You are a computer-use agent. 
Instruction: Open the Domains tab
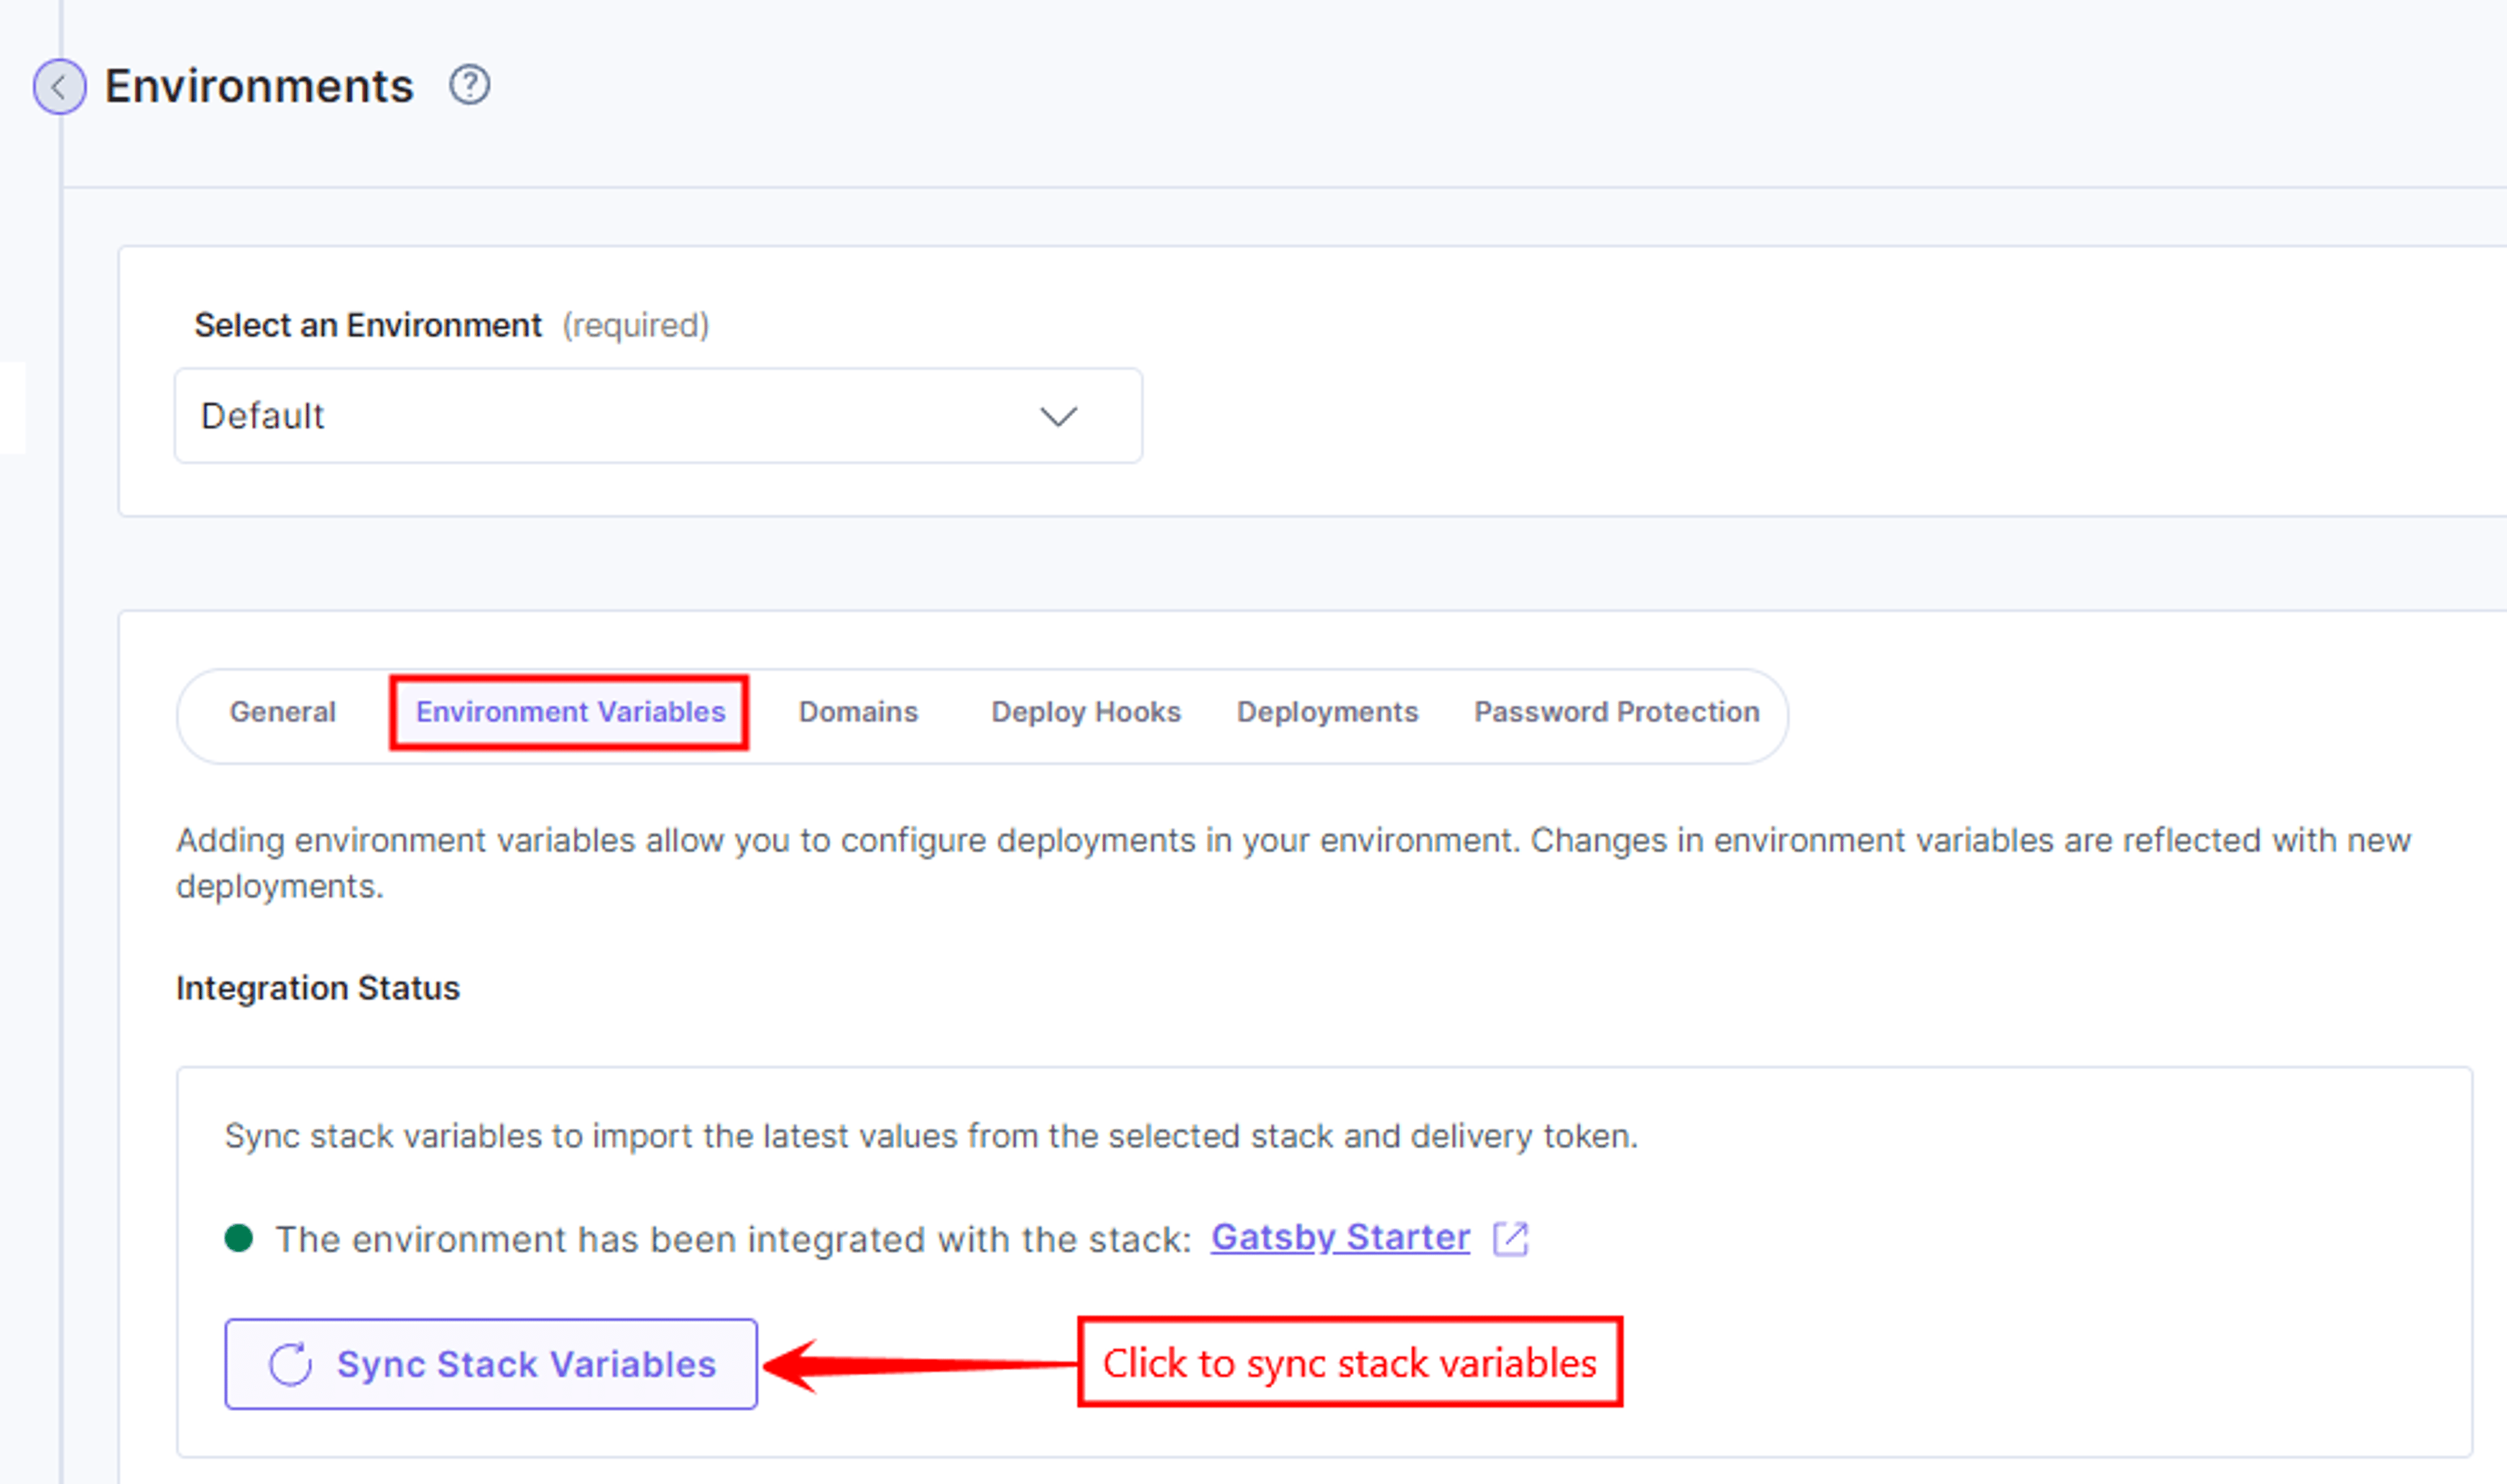(x=858, y=712)
